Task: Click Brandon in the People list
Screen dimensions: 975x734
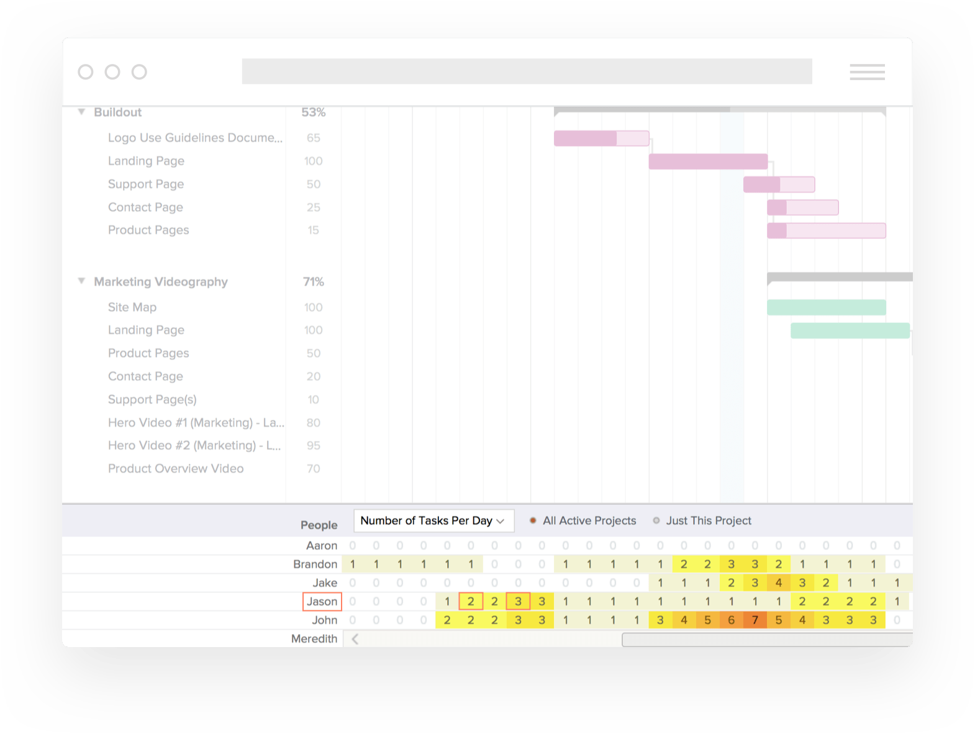Action: point(315,564)
